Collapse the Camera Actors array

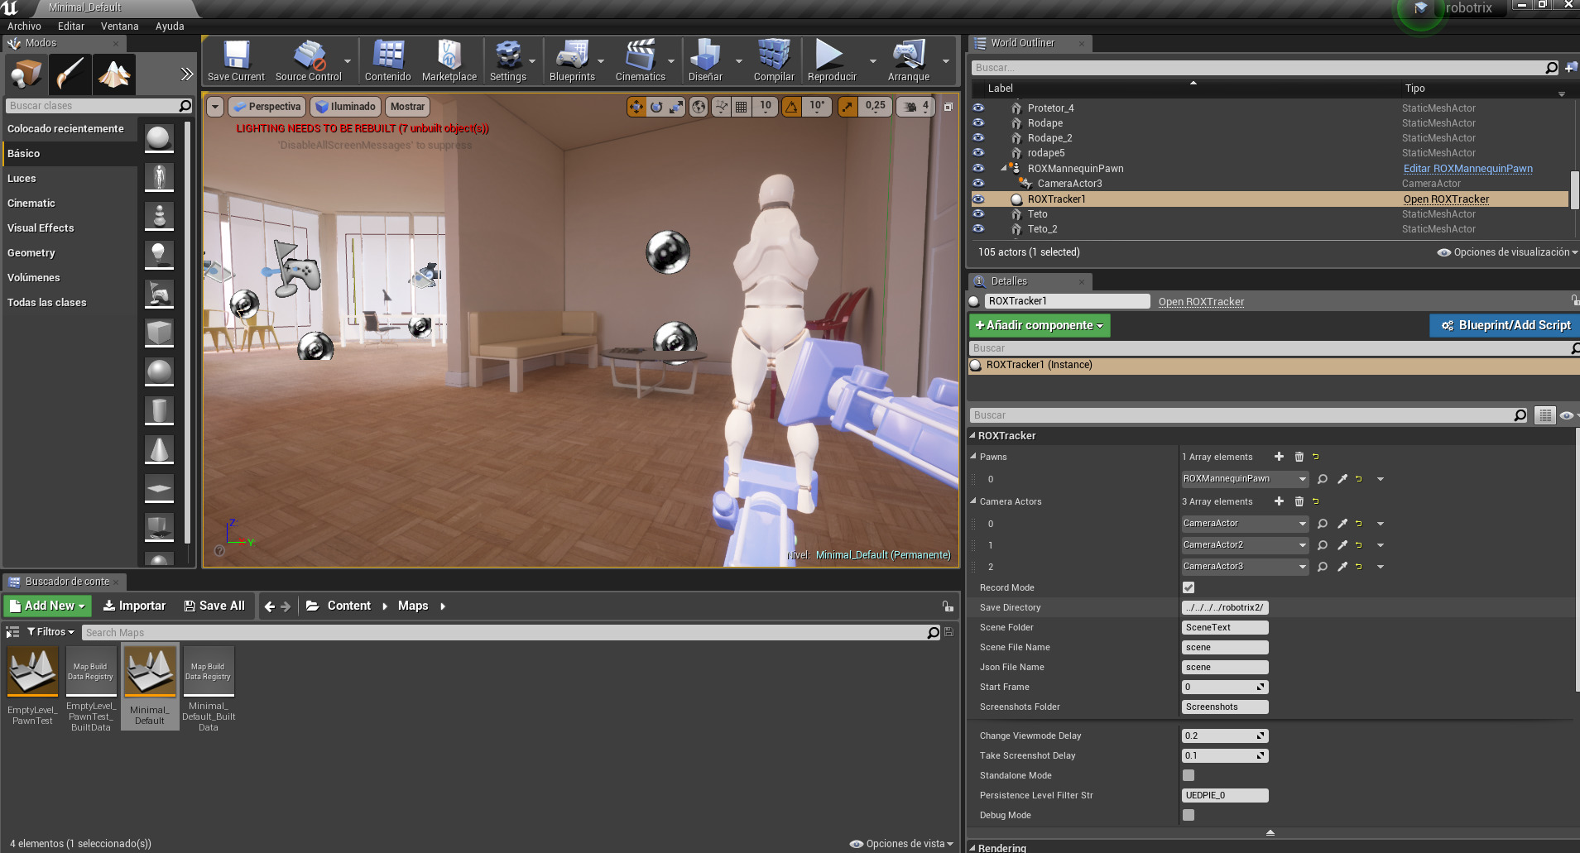click(x=973, y=501)
